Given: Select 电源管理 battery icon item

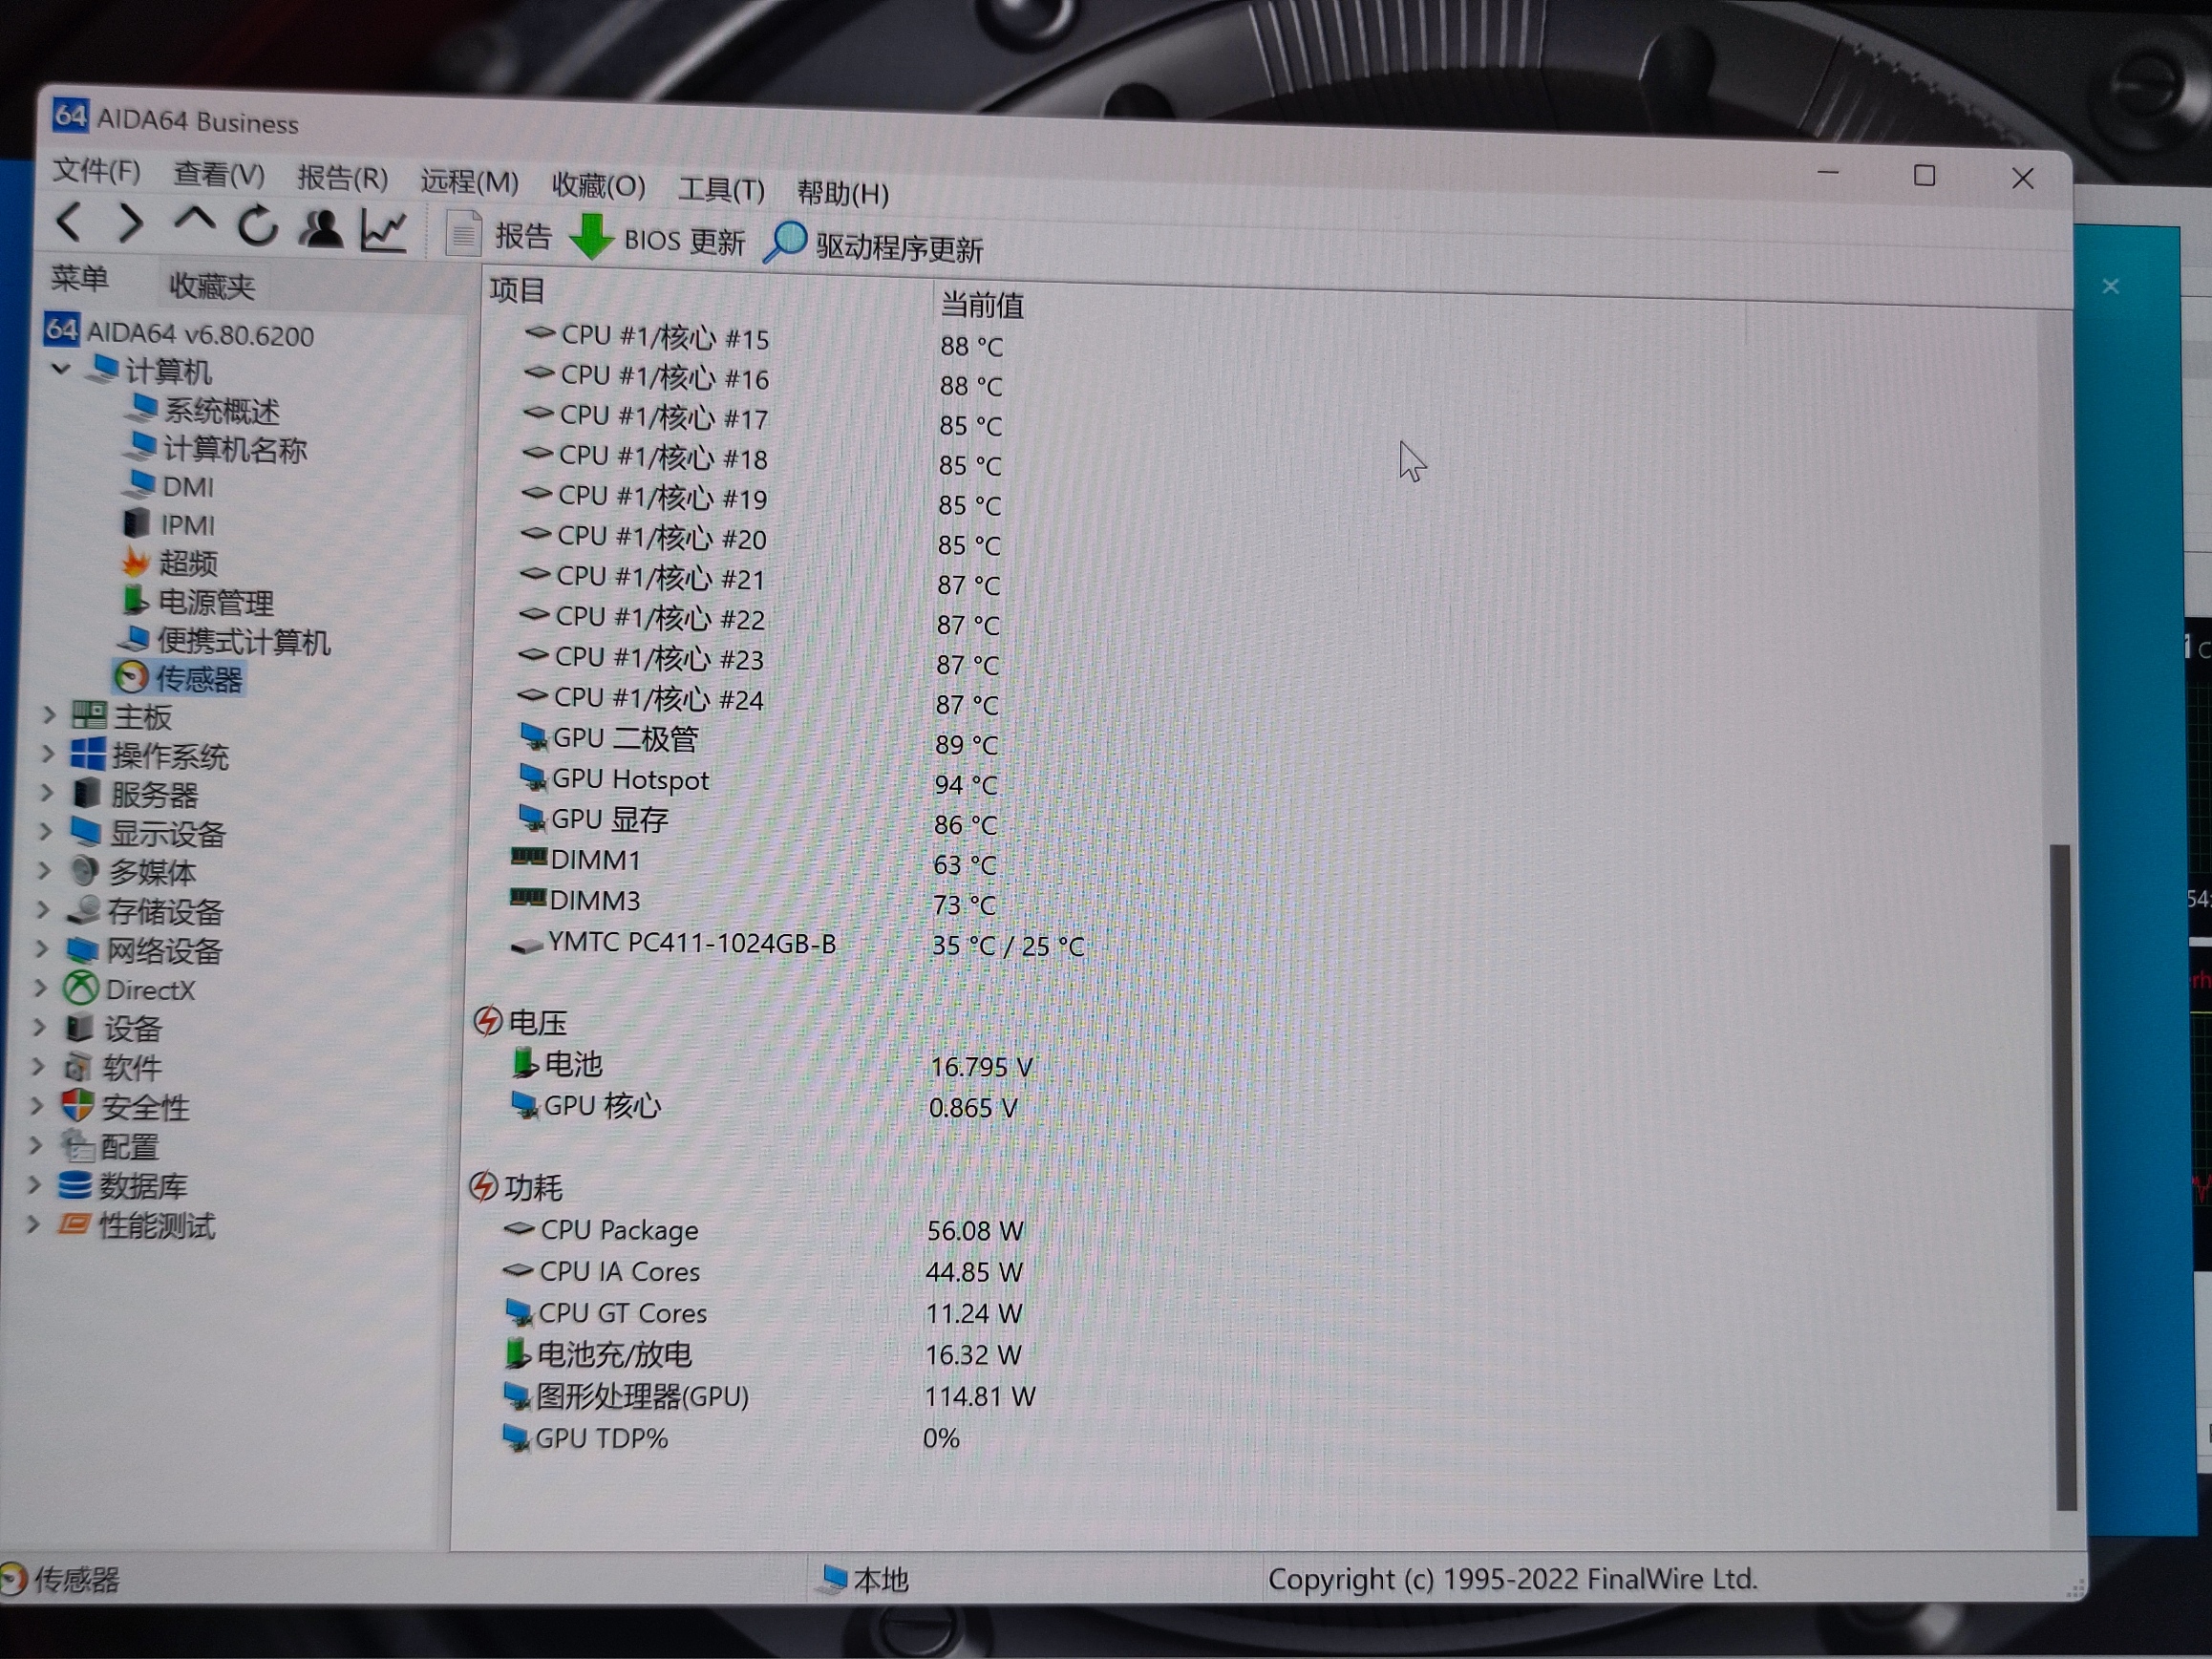Looking at the screenshot, I should coord(197,602).
